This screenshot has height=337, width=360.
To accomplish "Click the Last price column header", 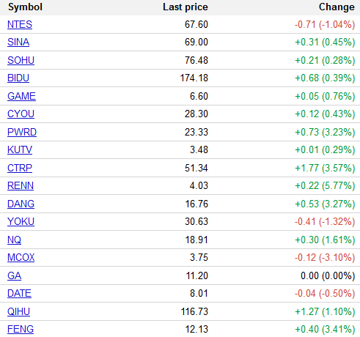I will coord(185,7).
